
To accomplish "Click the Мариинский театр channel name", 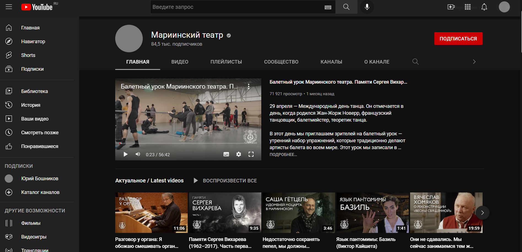I will [187, 35].
